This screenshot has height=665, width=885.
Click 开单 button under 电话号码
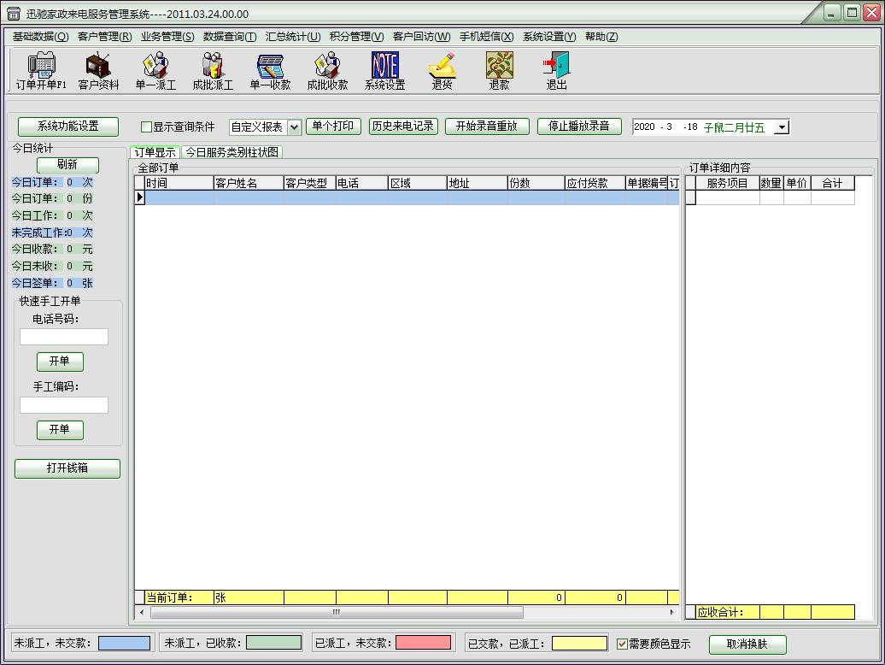click(60, 362)
